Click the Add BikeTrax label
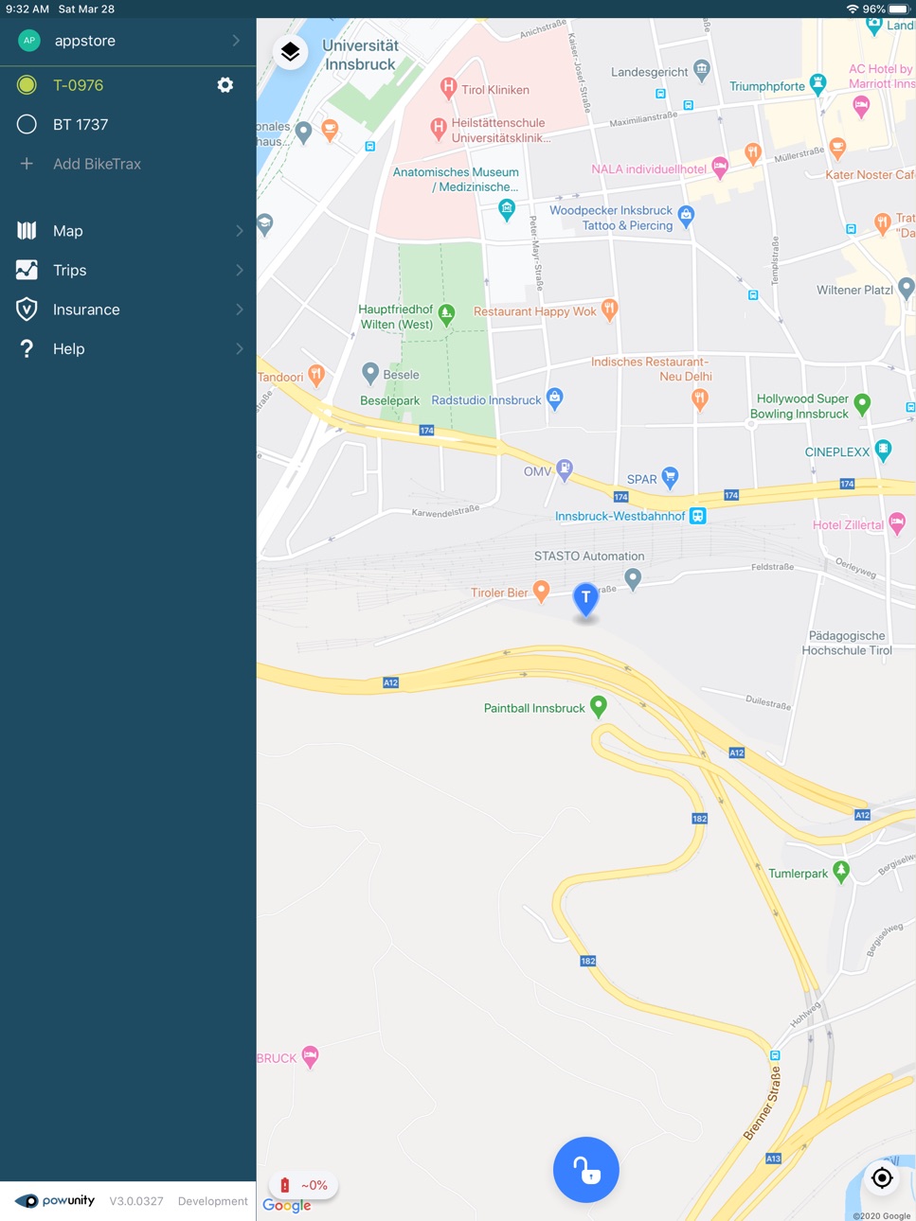Screen dimensions: 916x1221 pos(97,164)
